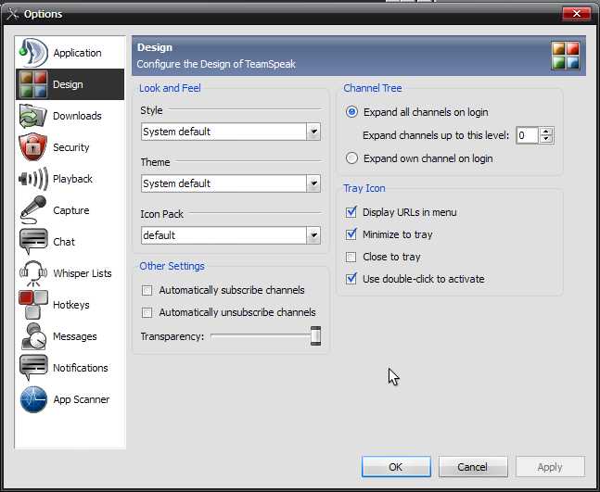
Task: Click the Style System default combo box
Action: click(x=231, y=132)
